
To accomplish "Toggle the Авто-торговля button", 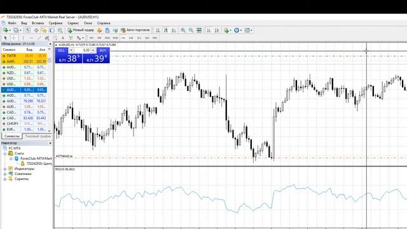I will pyautogui.click(x=135, y=30).
